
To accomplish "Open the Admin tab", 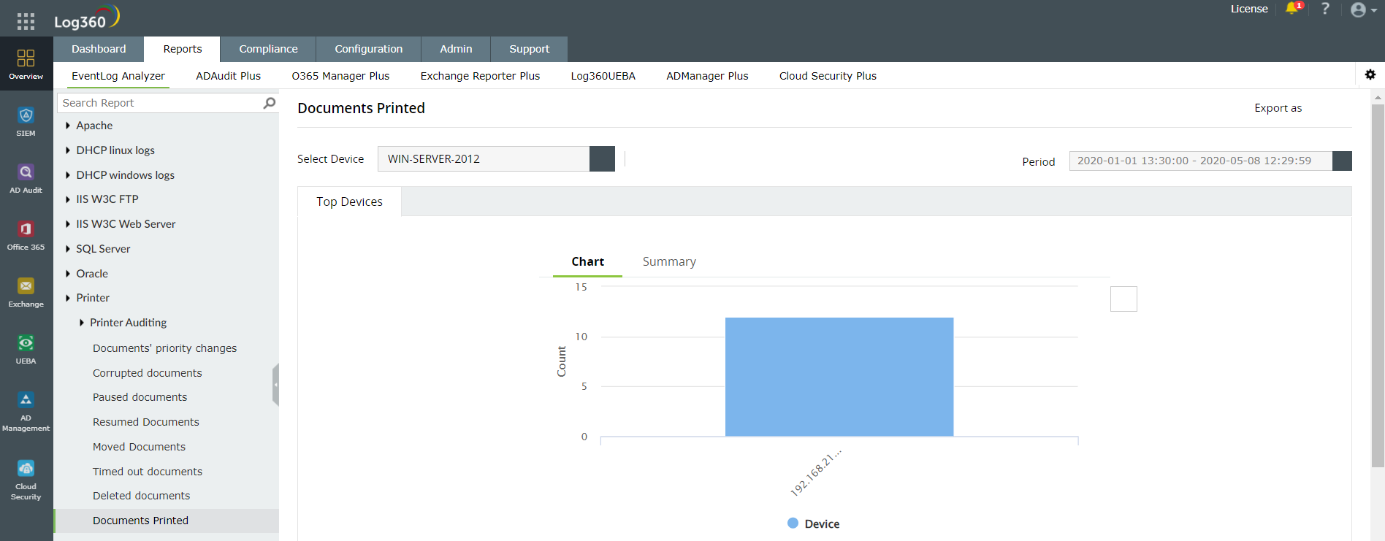I will [x=456, y=49].
